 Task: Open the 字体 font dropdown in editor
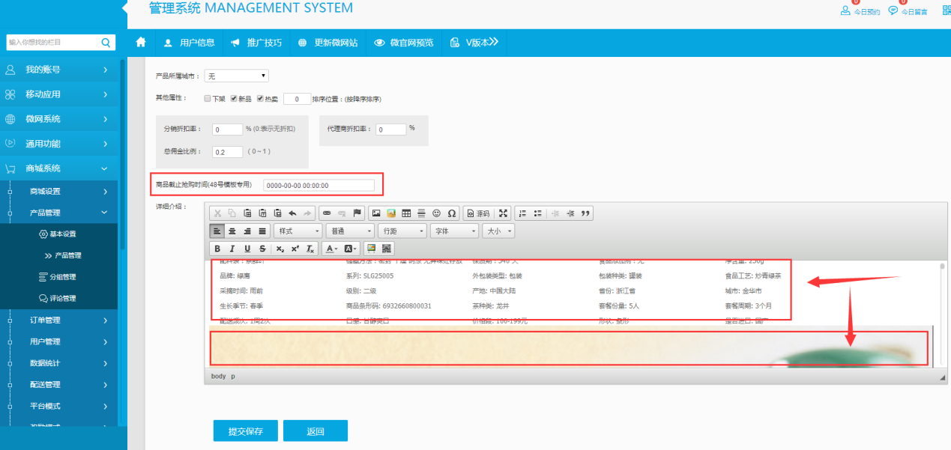tap(453, 231)
